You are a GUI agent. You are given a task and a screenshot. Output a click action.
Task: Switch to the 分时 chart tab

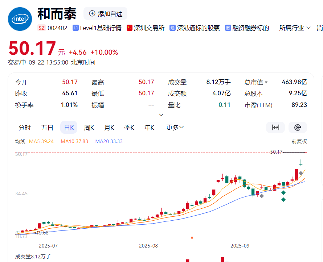pos(25,128)
